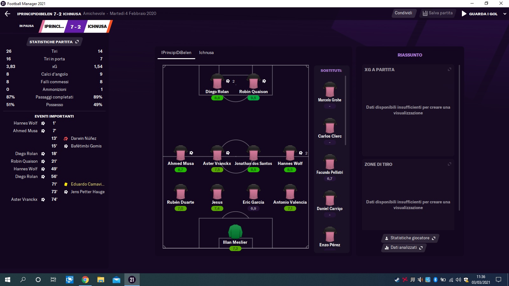Select the Robin Quaison 21' goal event
The width and height of the screenshot is (509, 286).
tap(34, 161)
